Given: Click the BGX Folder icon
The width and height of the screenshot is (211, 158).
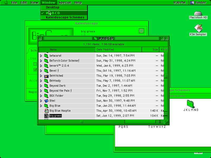Looking at the screenshot, I should (x=46, y=96).
